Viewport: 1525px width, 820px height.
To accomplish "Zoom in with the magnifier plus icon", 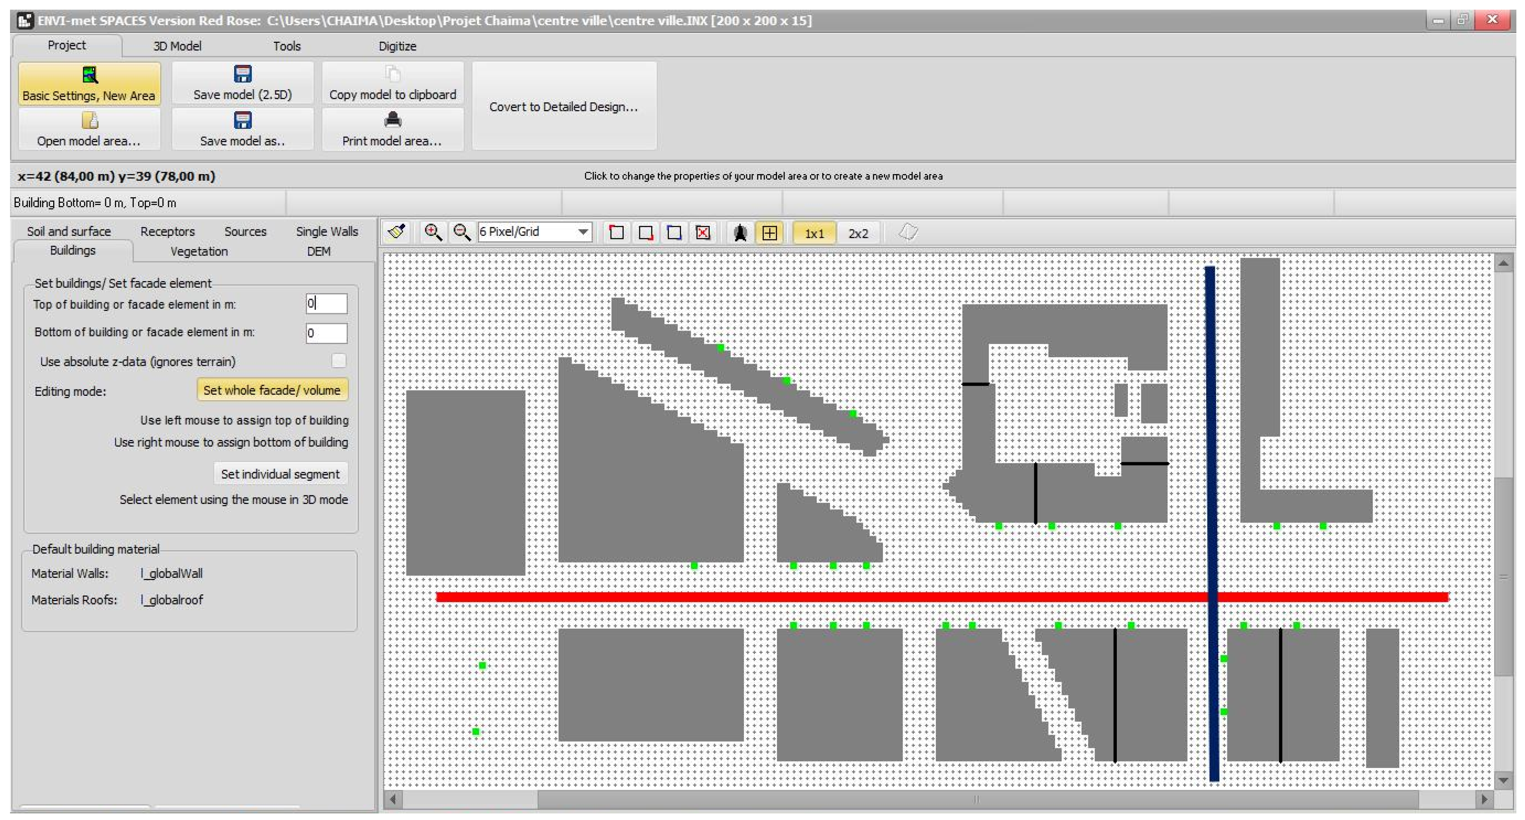I will pos(433,232).
